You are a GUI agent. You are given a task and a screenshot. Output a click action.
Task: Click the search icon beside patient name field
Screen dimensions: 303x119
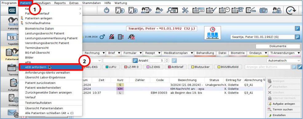297,37
